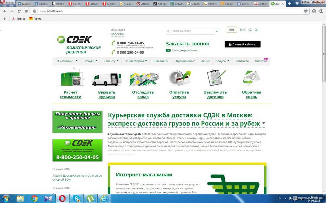This screenshot has width=326, height=203.
Task: Click the Получайте бонусы «Рекомендация» banner
Action: point(77,122)
